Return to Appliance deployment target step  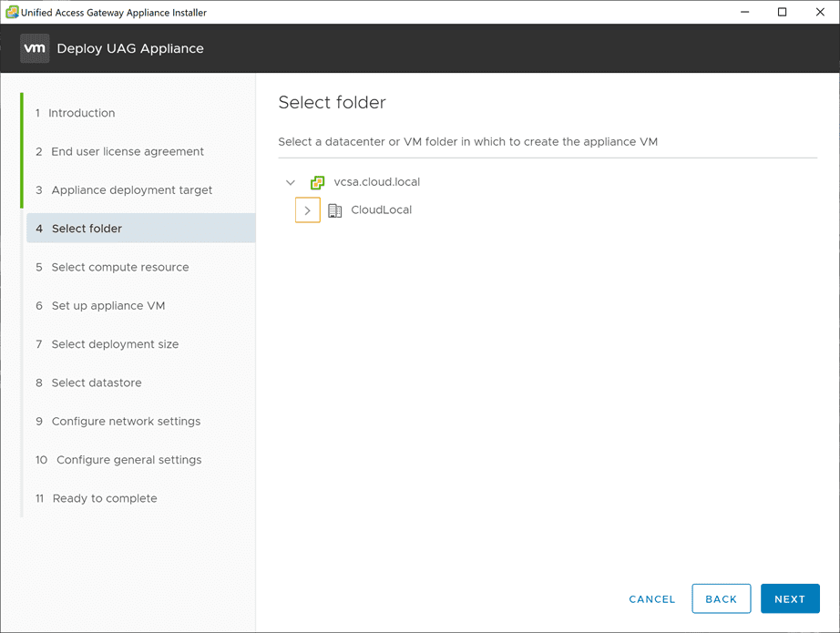coord(131,190)
